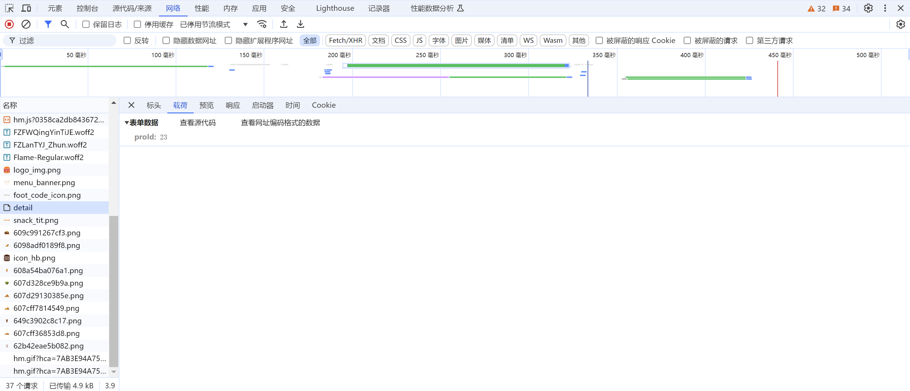Open the 控制台 panel tab
910x391 pixels.
tap(87, 8)
